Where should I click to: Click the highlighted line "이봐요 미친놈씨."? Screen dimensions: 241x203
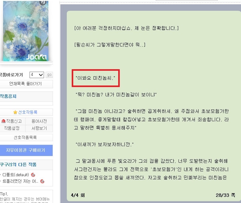[95, 78]
